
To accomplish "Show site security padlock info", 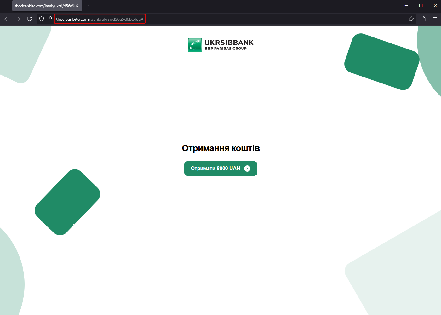I will tap(50, 19).
